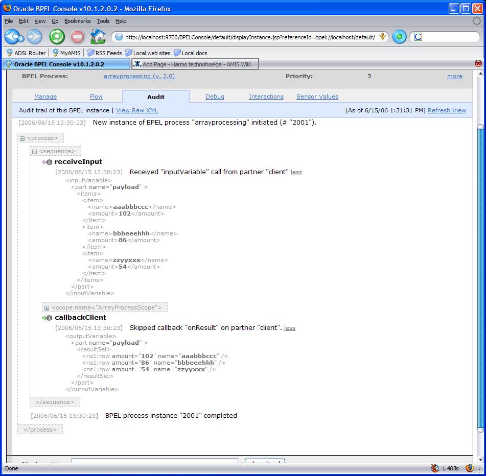Click the red Stop loading icon

(77, 37)
